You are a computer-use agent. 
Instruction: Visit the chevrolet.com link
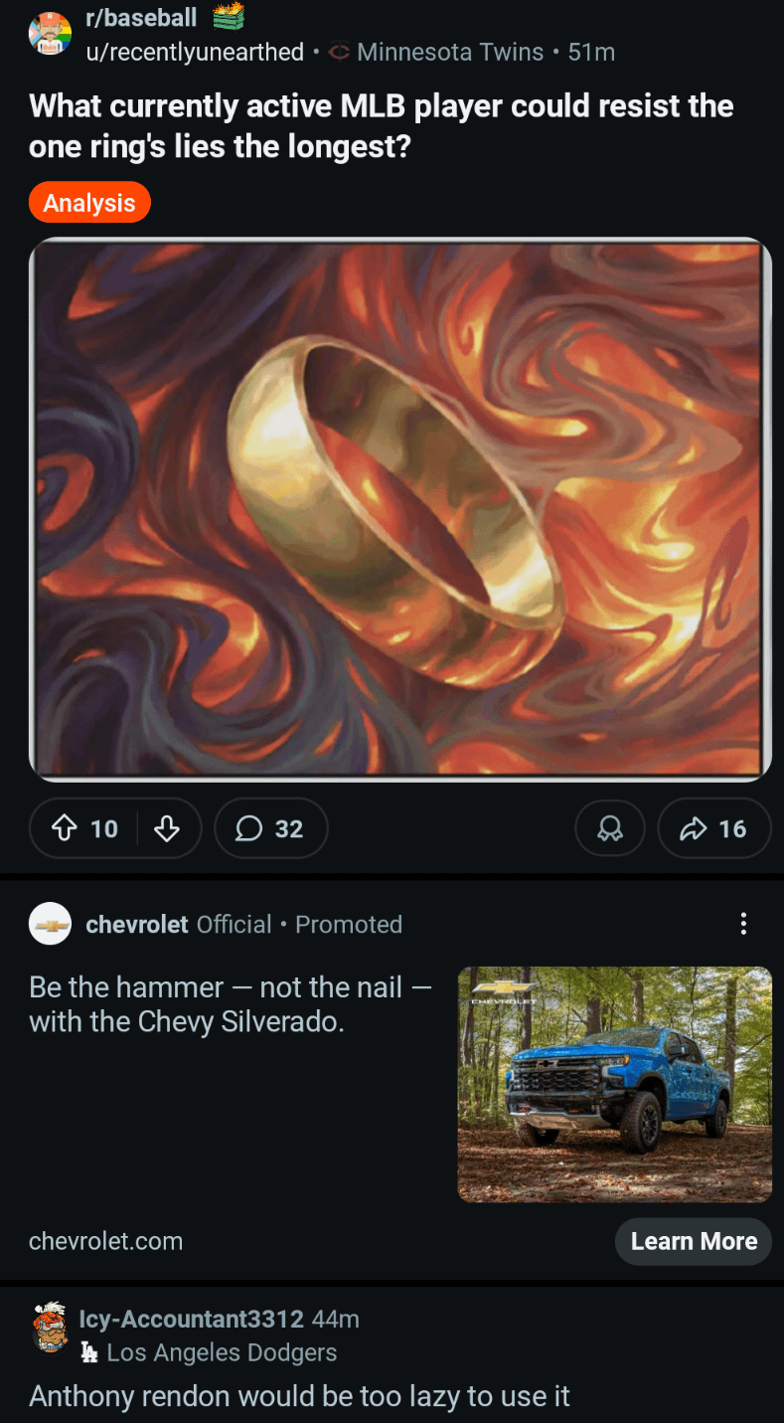[106, 1241]
